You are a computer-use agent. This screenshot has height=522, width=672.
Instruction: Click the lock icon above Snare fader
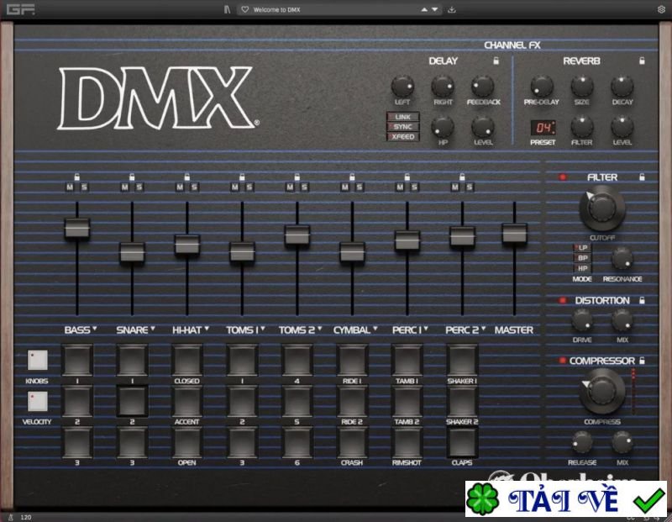click(x=132, y=177)
